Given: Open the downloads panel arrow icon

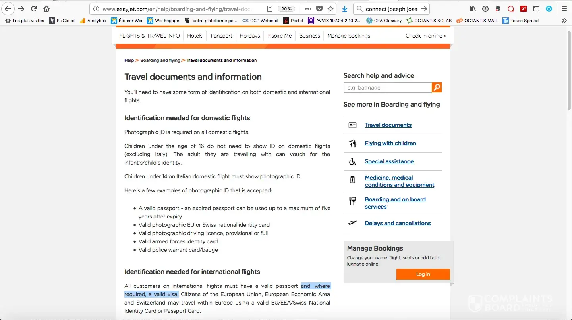Looking at the screenshot, I should click(x=345, y=9).
